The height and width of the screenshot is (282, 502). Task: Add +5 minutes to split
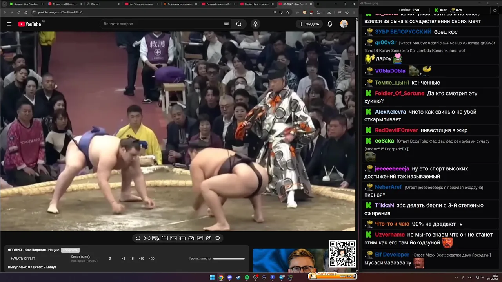click(x=132, y=258)
